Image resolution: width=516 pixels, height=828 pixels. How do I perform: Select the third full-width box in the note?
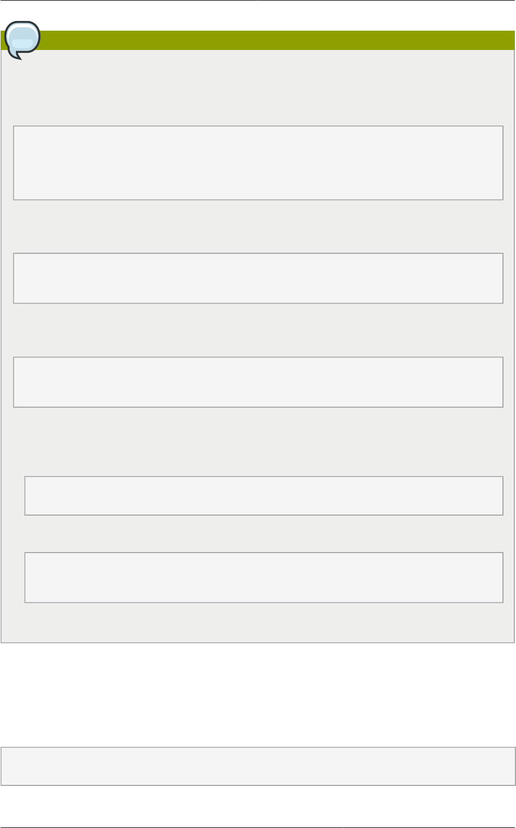pos(258,382)
